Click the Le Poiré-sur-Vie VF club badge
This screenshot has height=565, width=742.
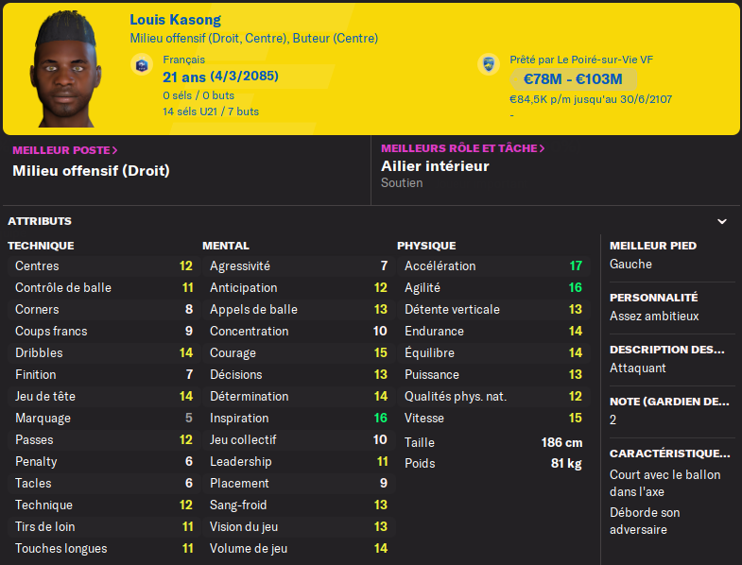[488, 64]
